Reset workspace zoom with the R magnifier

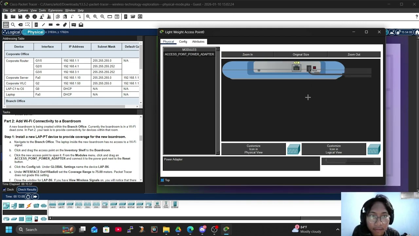point(95,17)
